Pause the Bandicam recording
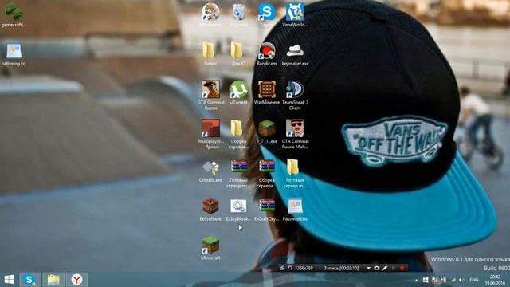510x287 pixels. click(394, 268)
